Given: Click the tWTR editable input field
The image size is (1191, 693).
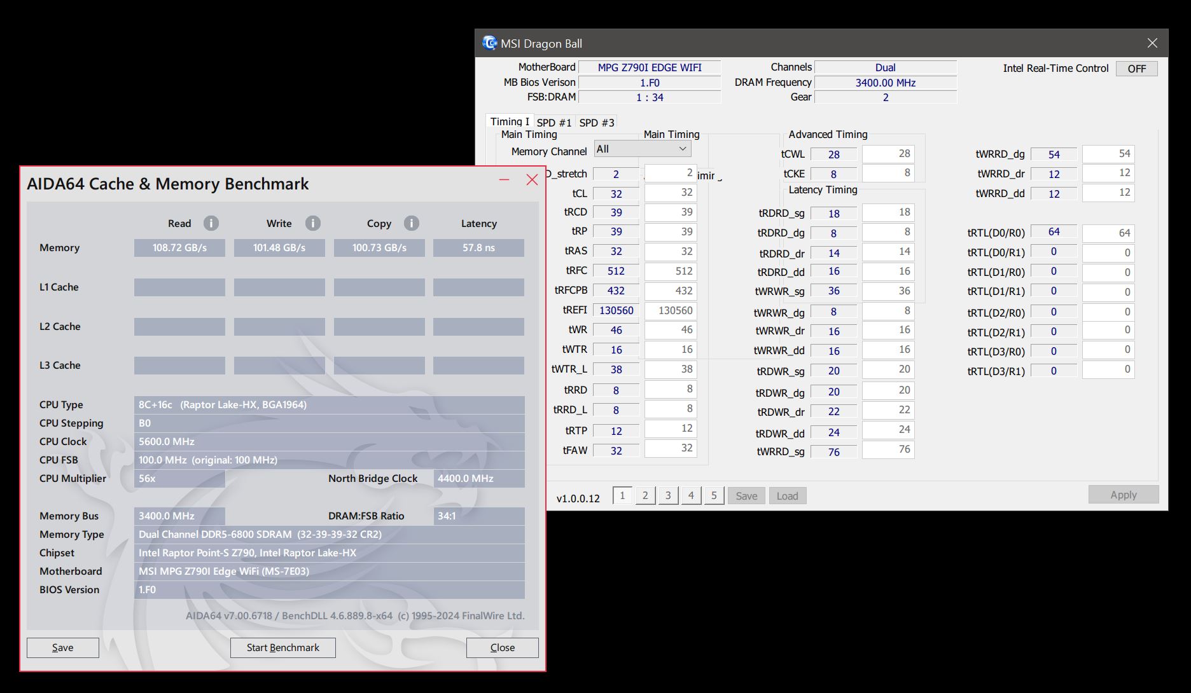Looking at the screenshot, I should [671, 350].
